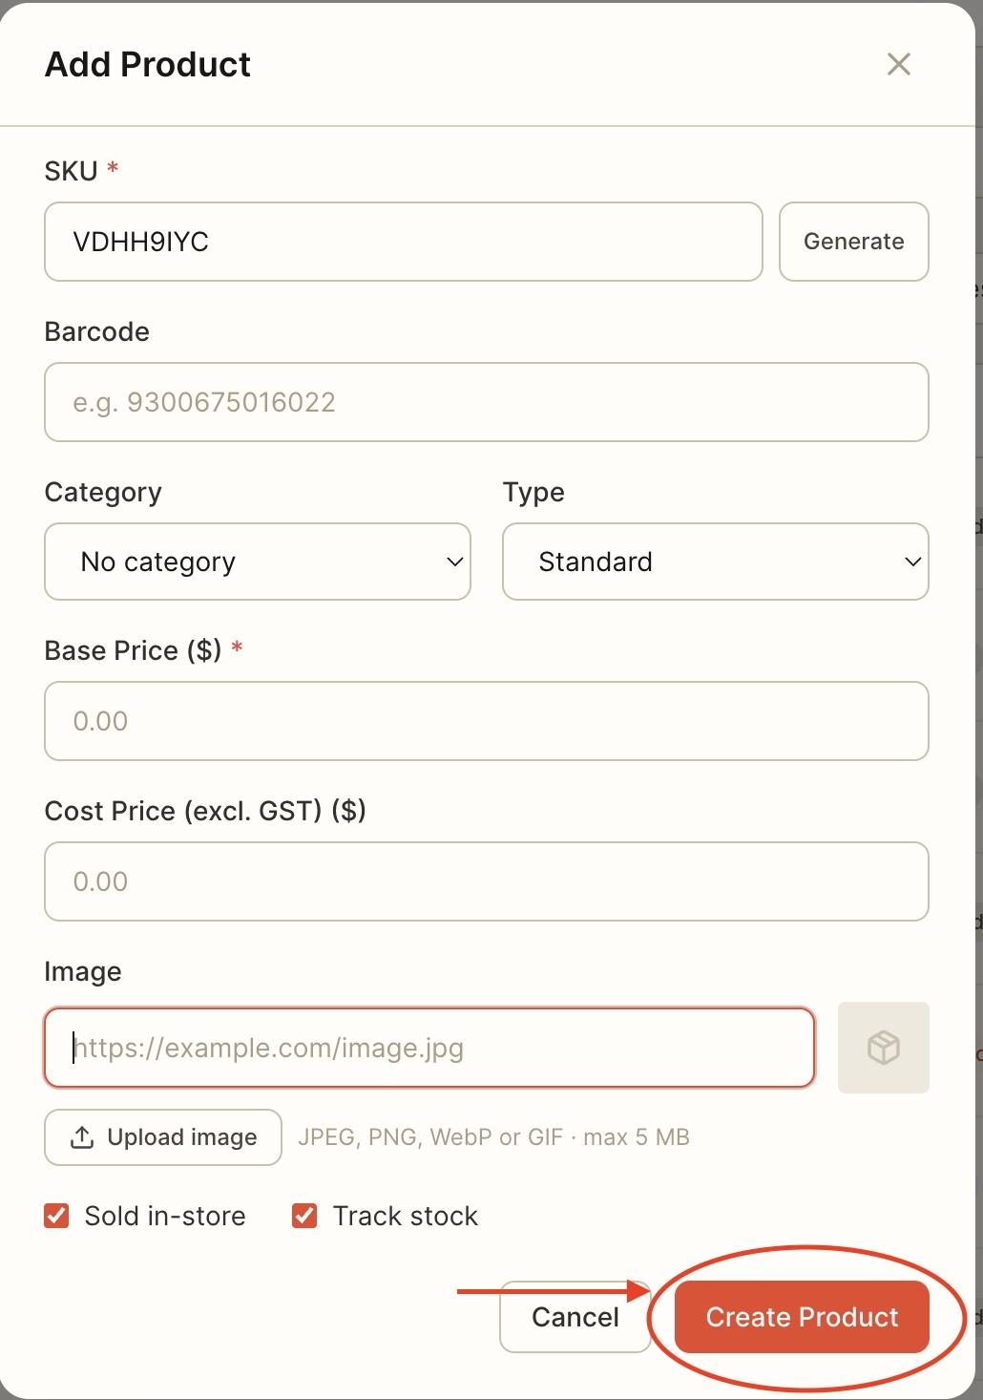Click the Add Product title
This screenshot has height=1400, width=983.
click(x=148, y=64)
